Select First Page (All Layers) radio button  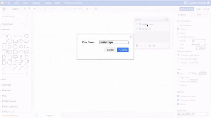coord(179,55)
